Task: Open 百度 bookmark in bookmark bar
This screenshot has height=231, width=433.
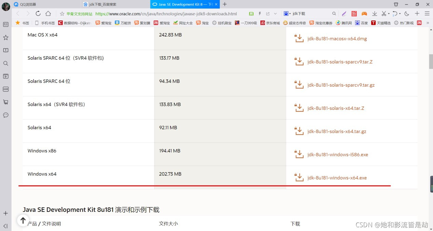Action: pos(362,23)
